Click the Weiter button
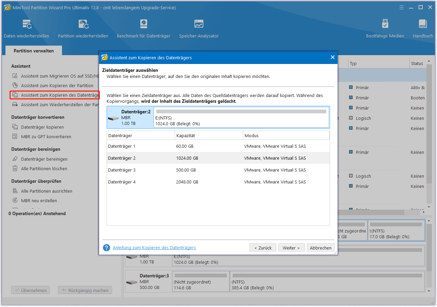The image size is (437, 307). tap(291, 248)
